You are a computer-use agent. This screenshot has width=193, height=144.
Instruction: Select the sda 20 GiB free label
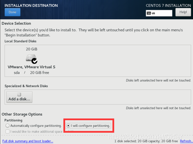31,73
